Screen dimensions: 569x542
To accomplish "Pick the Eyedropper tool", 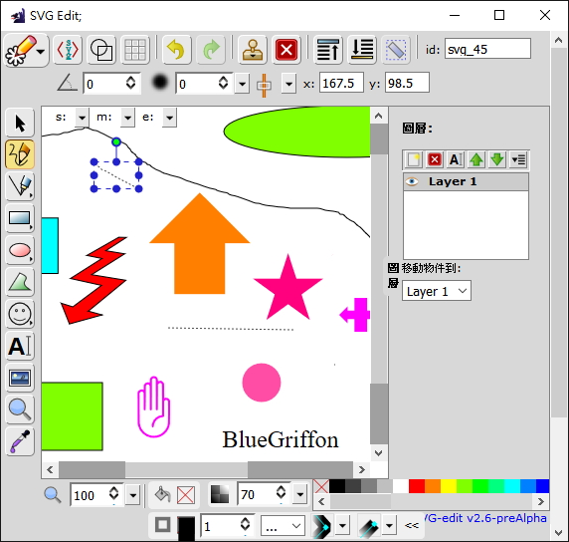I will (x=20, y=441).
